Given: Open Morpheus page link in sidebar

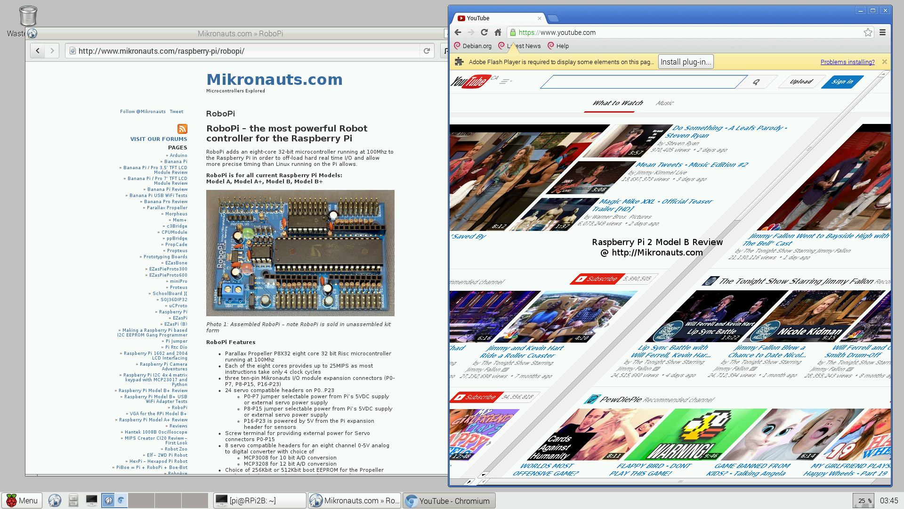Looking at the screenshot, I should coord(176,214).
